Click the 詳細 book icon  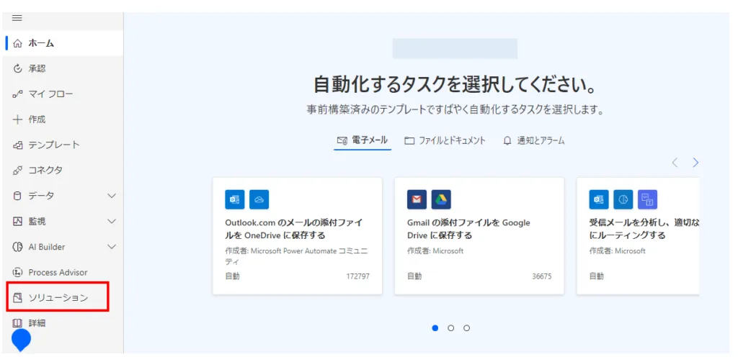18,323
